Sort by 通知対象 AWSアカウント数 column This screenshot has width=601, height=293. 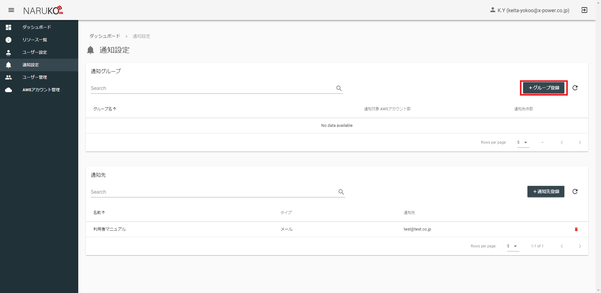tap(387, 109)
